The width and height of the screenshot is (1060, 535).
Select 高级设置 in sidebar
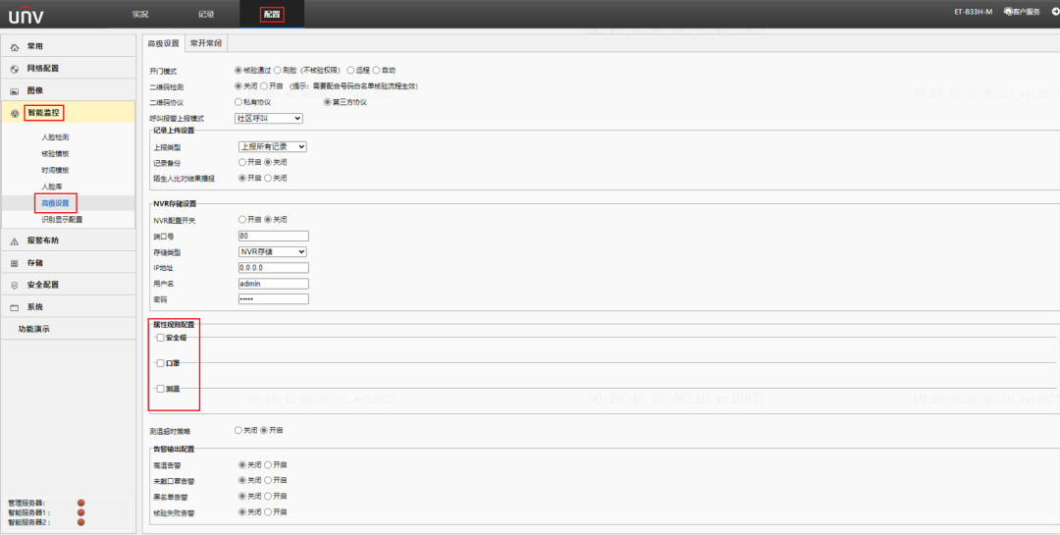coord(55,203)
